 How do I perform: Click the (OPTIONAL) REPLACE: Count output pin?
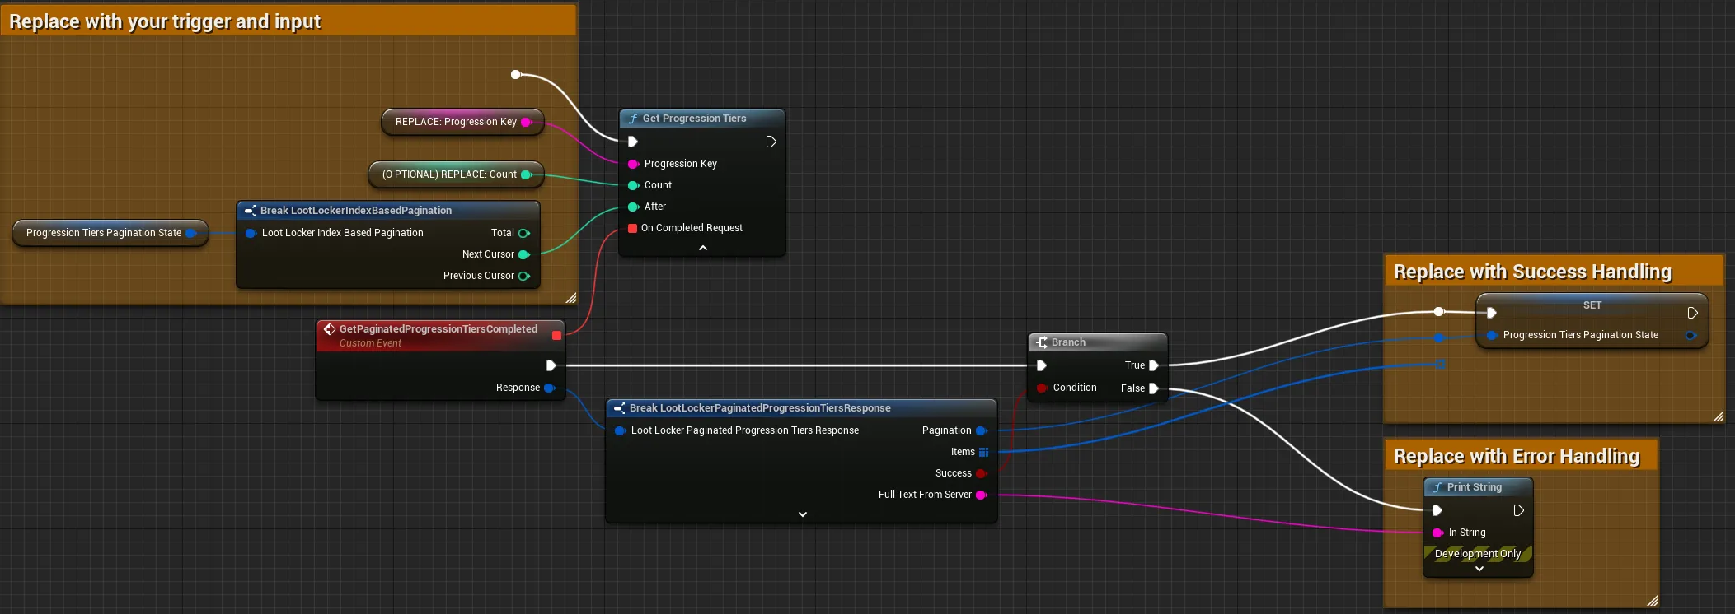click(x=526, y=174)
